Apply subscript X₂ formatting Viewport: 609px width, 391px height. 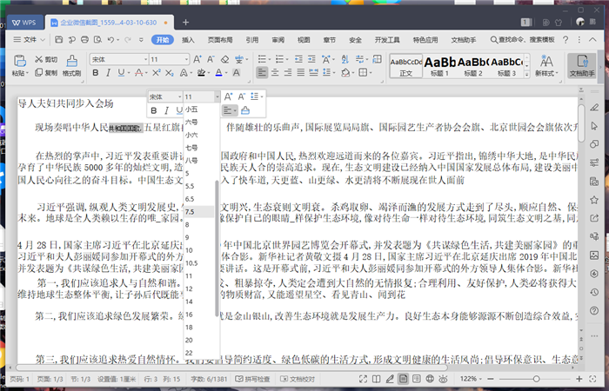click(x=170, y=72)
